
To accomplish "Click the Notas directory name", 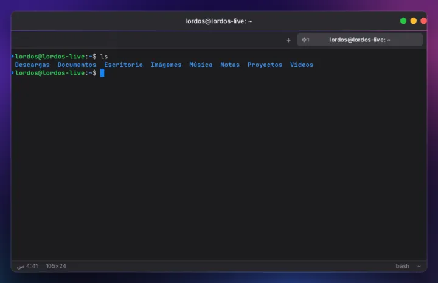I will click(230, 65).
